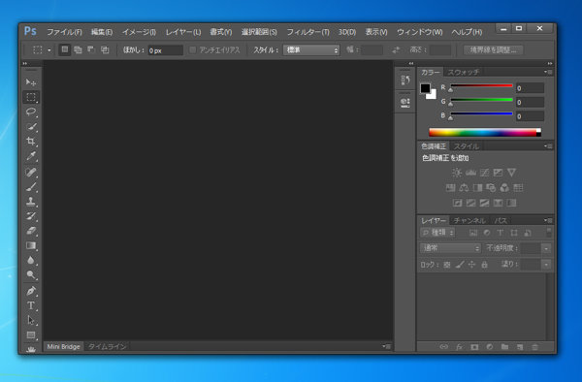The height and width of the screenshot is (382, 582).
Task: Add a Vibrance adjustment
Action: point(511,173)
